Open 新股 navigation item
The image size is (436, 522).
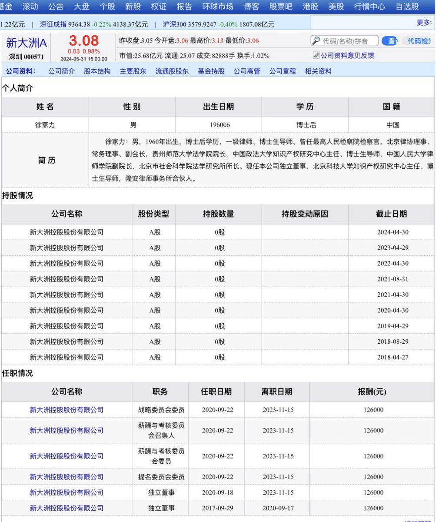point(133,7)
